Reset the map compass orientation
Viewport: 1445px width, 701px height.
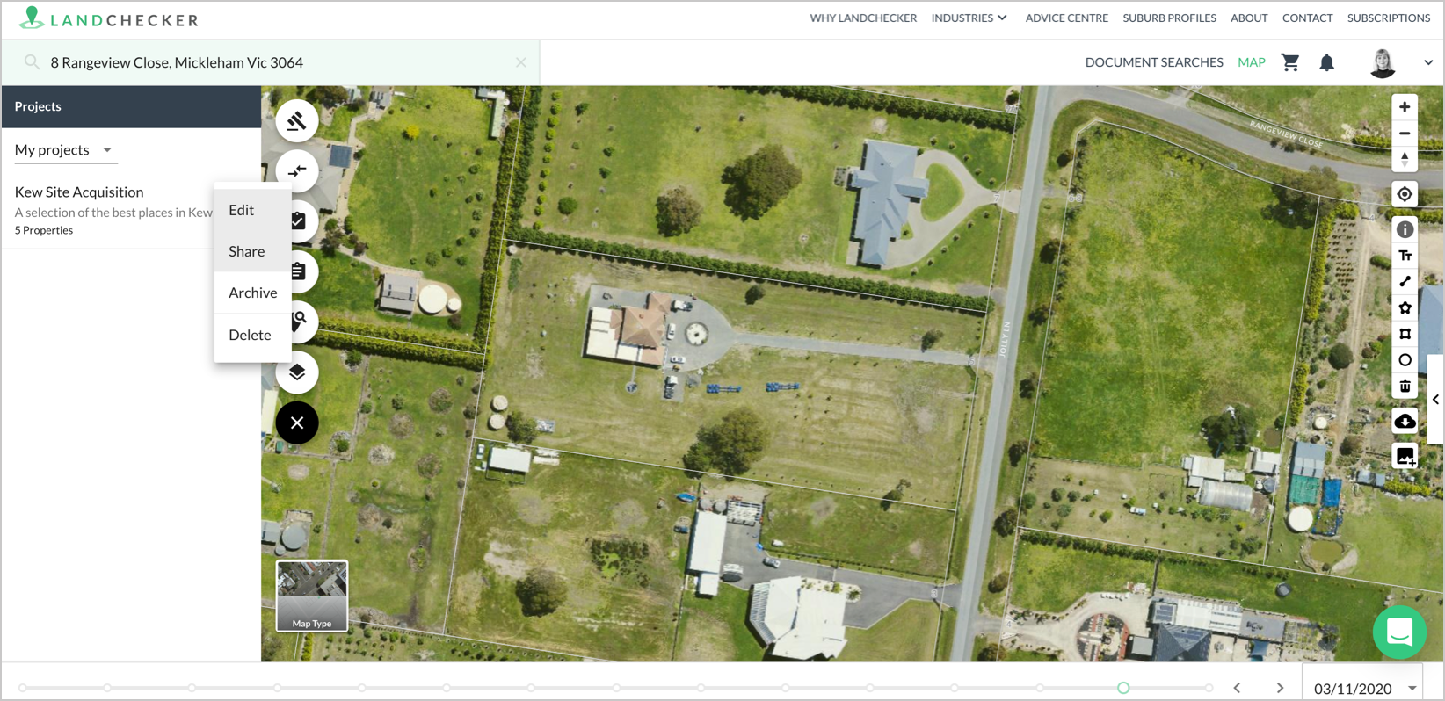pyautogui.click(x=1405, y=159)
